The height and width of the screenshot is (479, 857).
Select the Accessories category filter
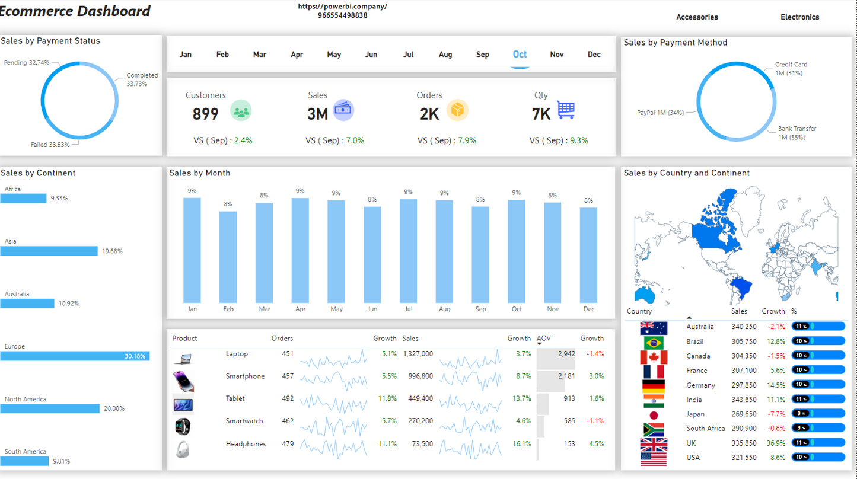pyautogui.click(x=697, y=17)
